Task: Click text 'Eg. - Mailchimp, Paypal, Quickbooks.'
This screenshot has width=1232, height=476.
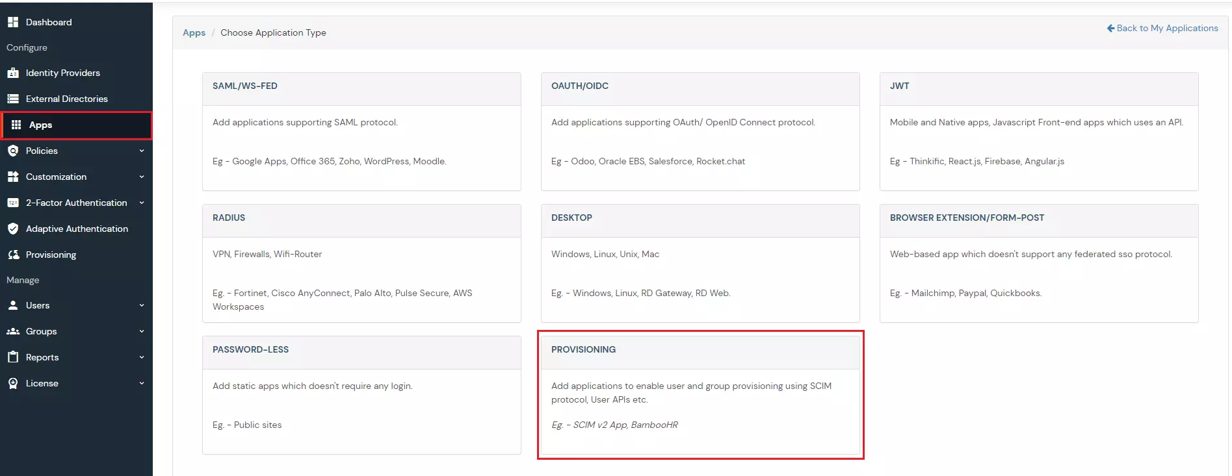Action: (965, 293)
